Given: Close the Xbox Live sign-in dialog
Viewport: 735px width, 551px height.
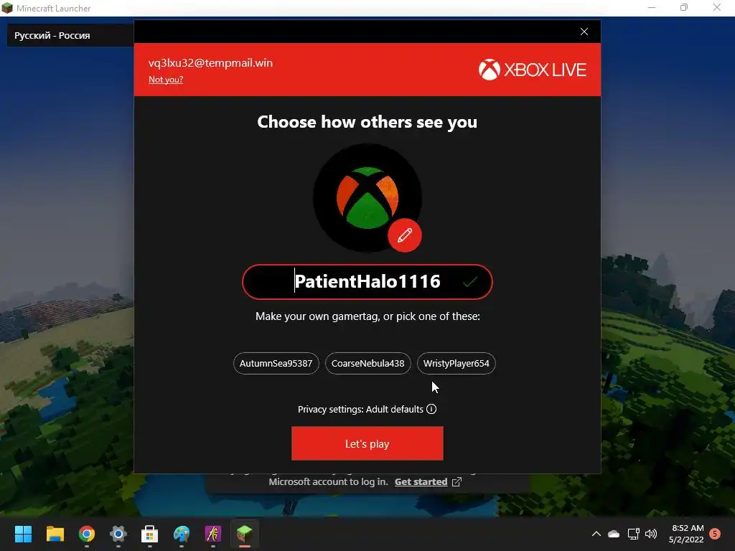Looking at the screenshot, I should [584, 32].
